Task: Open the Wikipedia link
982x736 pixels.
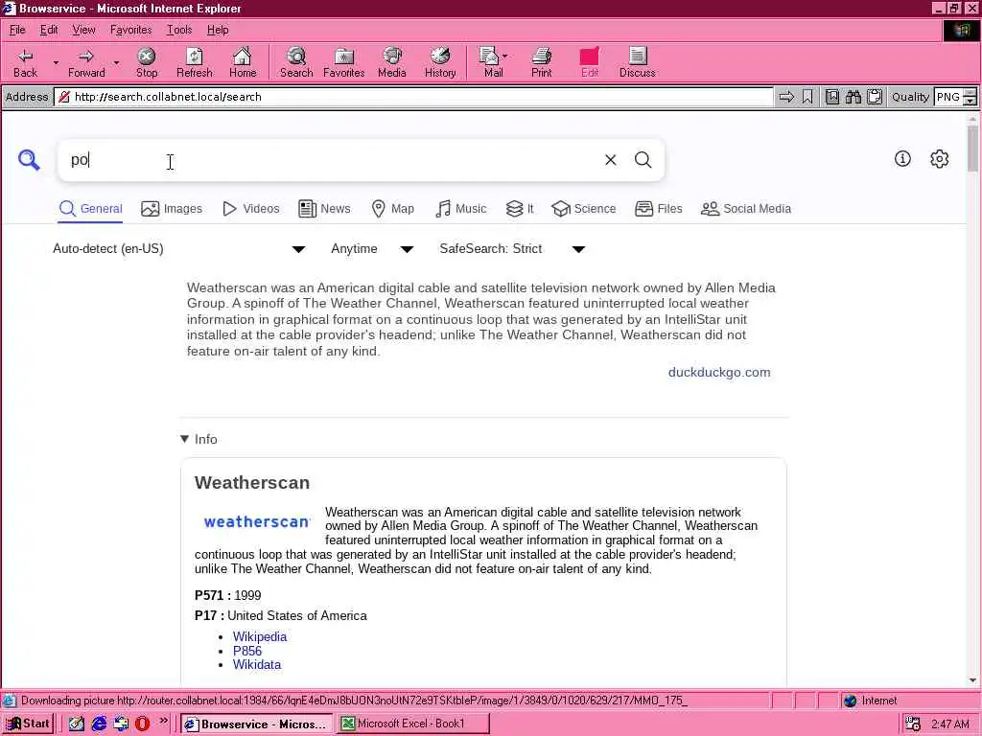Action: pos(260,636)
